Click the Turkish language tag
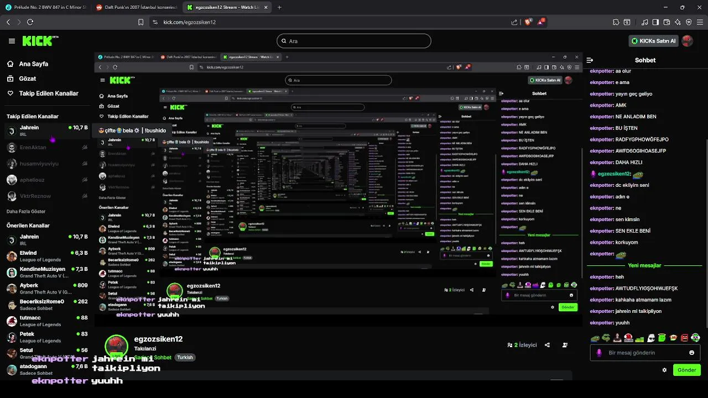Image resolution: width=708 pixels, height=398 pixels. pos(185,357)
